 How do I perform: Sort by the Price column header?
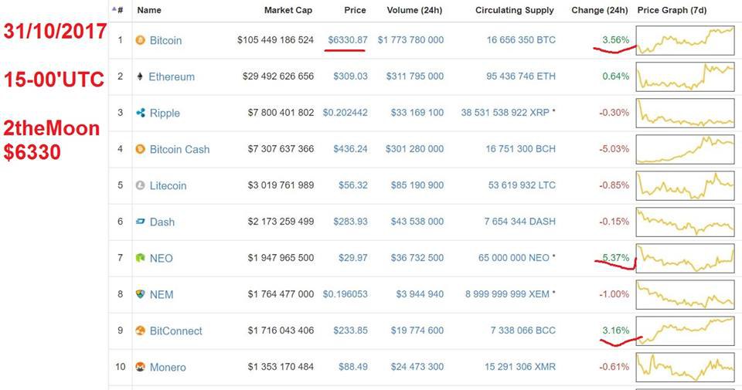click(x=355, y=10)
